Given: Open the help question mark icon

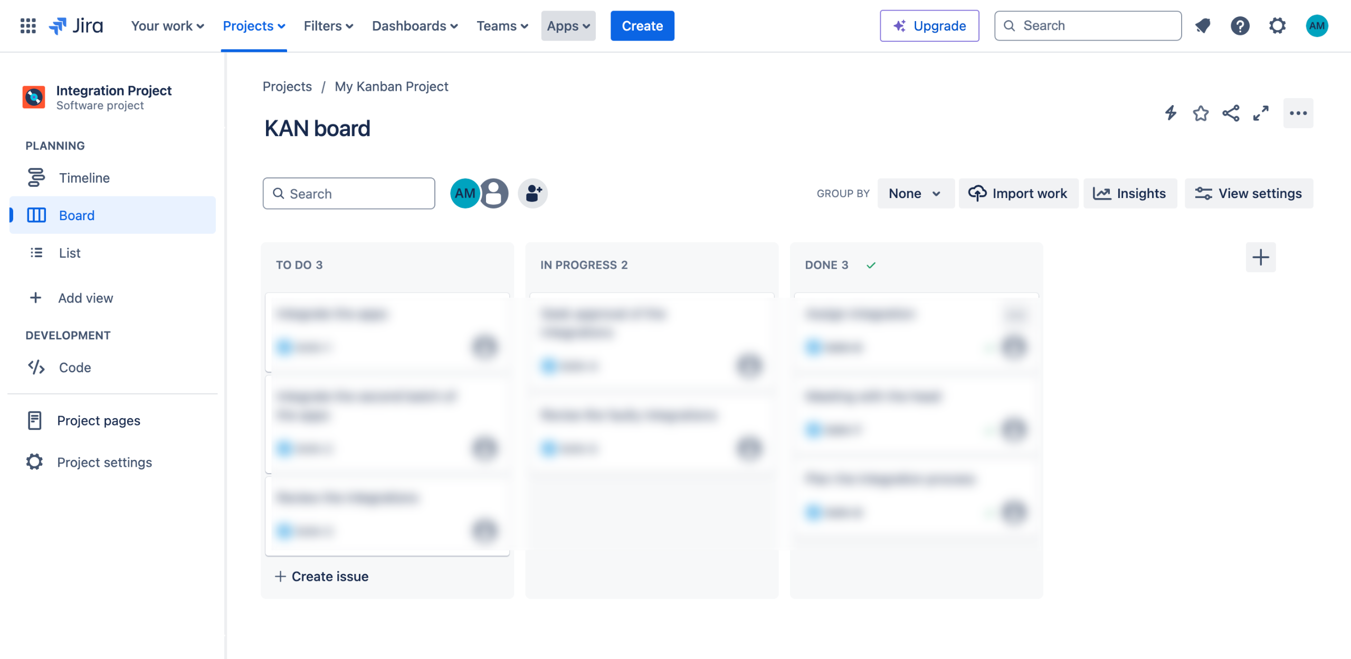Looking at the screenshot, I should [x=1240, y=26].
